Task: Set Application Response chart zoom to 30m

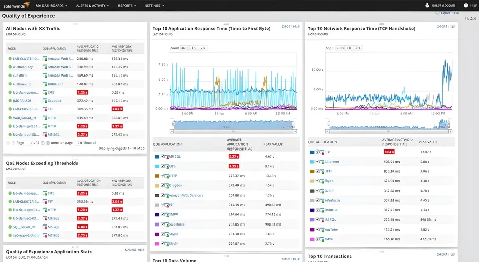Action: click(x=185, y=48)
